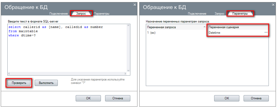Click inside the SQL query text area
The height and width of the screenshot is (109, 278).
(x=66, y=52)
